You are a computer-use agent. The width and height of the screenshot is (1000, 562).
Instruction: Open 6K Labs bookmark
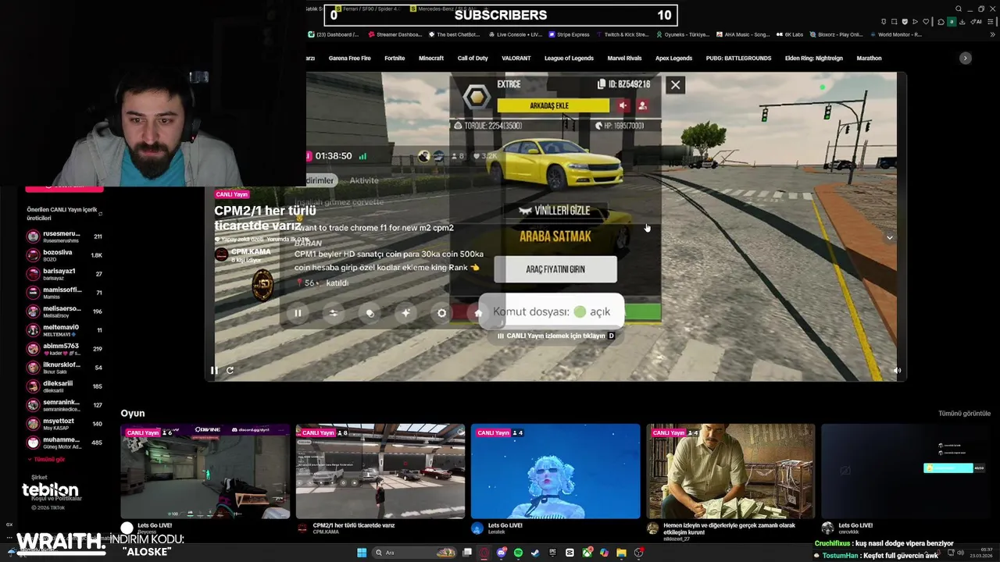[790, 34]
